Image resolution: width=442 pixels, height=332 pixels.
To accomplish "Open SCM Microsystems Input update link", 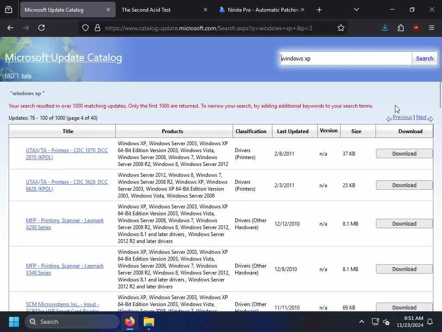I will 62,306.
